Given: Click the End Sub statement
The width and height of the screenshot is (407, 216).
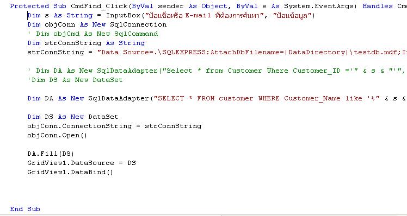Looking at the screenshot, I should click(x=25, y=209).
